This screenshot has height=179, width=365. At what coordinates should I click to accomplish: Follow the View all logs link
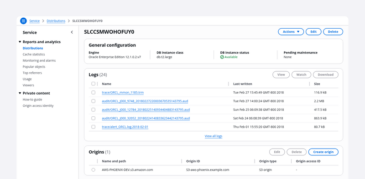214,136
